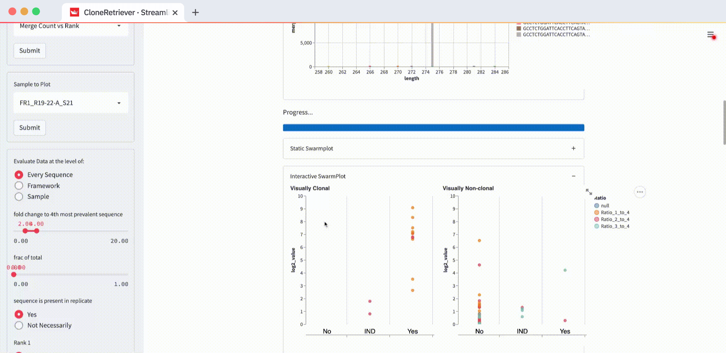
Task: Click the chart fullscreen expand icon
Action: [x=589, y=192]
